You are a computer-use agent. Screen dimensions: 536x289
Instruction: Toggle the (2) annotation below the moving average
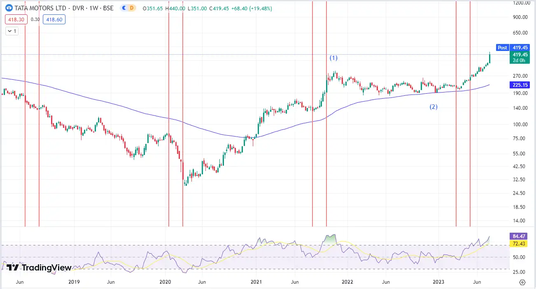[x=433, y=106]
